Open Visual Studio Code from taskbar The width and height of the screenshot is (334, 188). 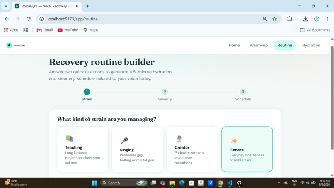click(230, 183)
